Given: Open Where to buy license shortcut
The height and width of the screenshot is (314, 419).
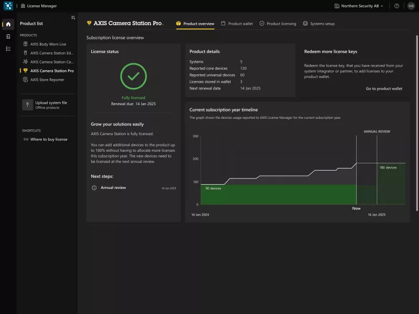Looking at the screenshot, I should coord(46,139).
